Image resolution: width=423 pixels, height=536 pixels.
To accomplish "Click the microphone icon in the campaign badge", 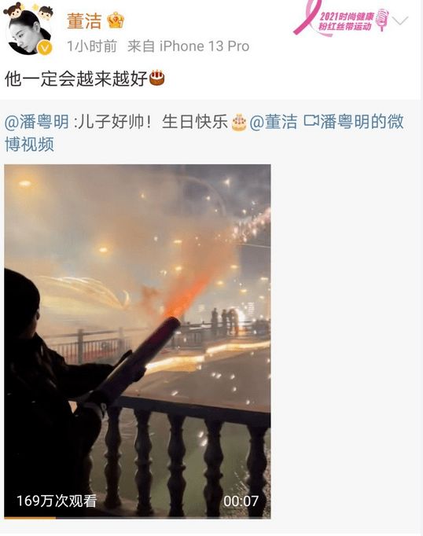I will pos(383,20).
